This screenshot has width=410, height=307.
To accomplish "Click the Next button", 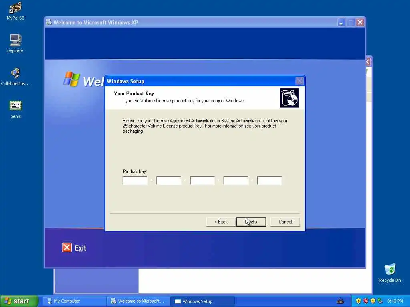I will coord(251,222).
